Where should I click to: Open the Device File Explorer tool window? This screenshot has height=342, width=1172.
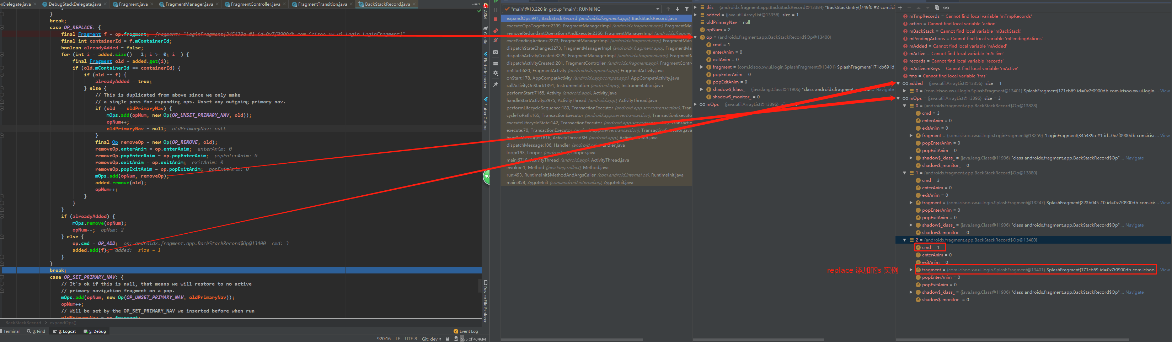486,301
